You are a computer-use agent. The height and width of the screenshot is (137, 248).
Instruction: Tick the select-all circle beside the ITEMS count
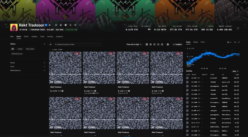coord(50,50)
